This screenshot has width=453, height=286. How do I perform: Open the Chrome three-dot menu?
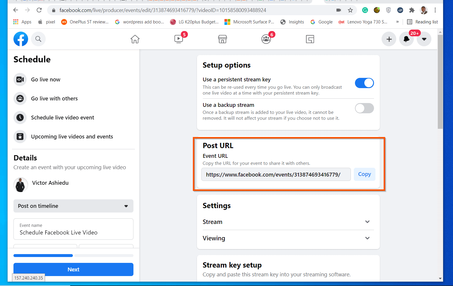click(x=435, y=10)
